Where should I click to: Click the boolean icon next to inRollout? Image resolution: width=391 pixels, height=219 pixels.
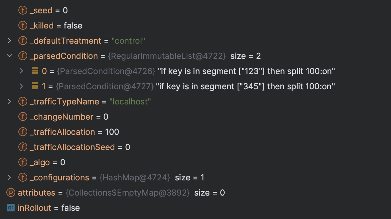(x=11, y=208)
